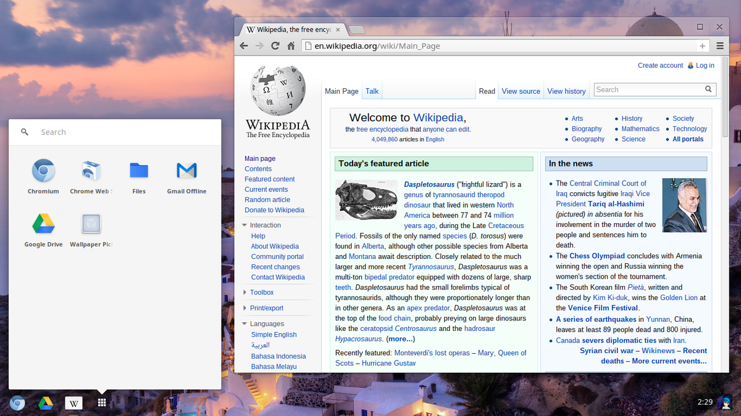Open the Files app

pos(138,169)
